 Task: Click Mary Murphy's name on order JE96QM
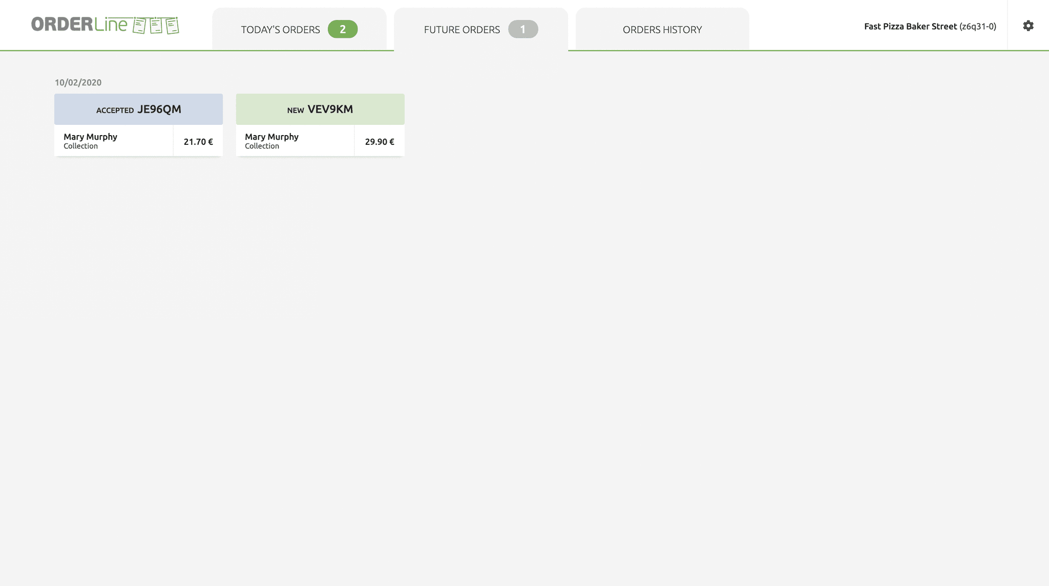tap(90, 137)
